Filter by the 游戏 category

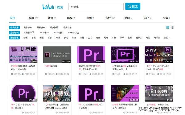(66, 38)
